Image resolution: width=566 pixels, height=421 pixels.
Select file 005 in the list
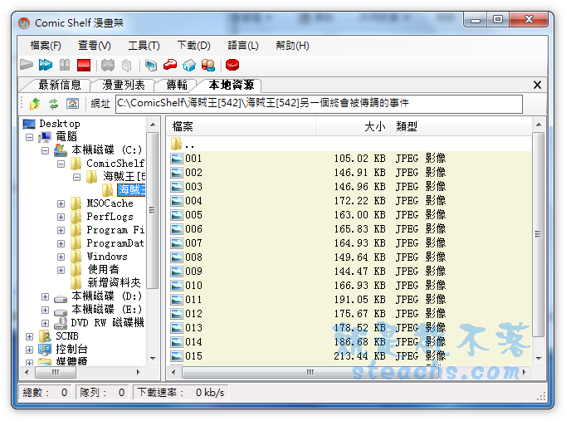(x=350, y=215)
